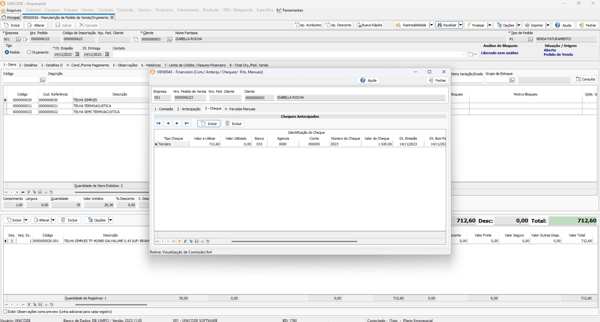Enable Exibir Observações como preview checkbox
This screenshot has height=322, width=600.
[5, 312]
